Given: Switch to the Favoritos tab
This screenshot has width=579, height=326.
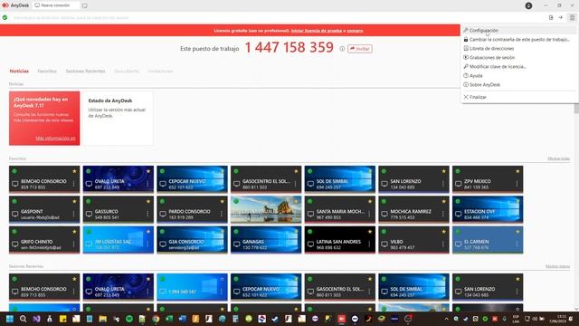Looking at the screenshot, I should pyautogui.click(x=47, y=71).
